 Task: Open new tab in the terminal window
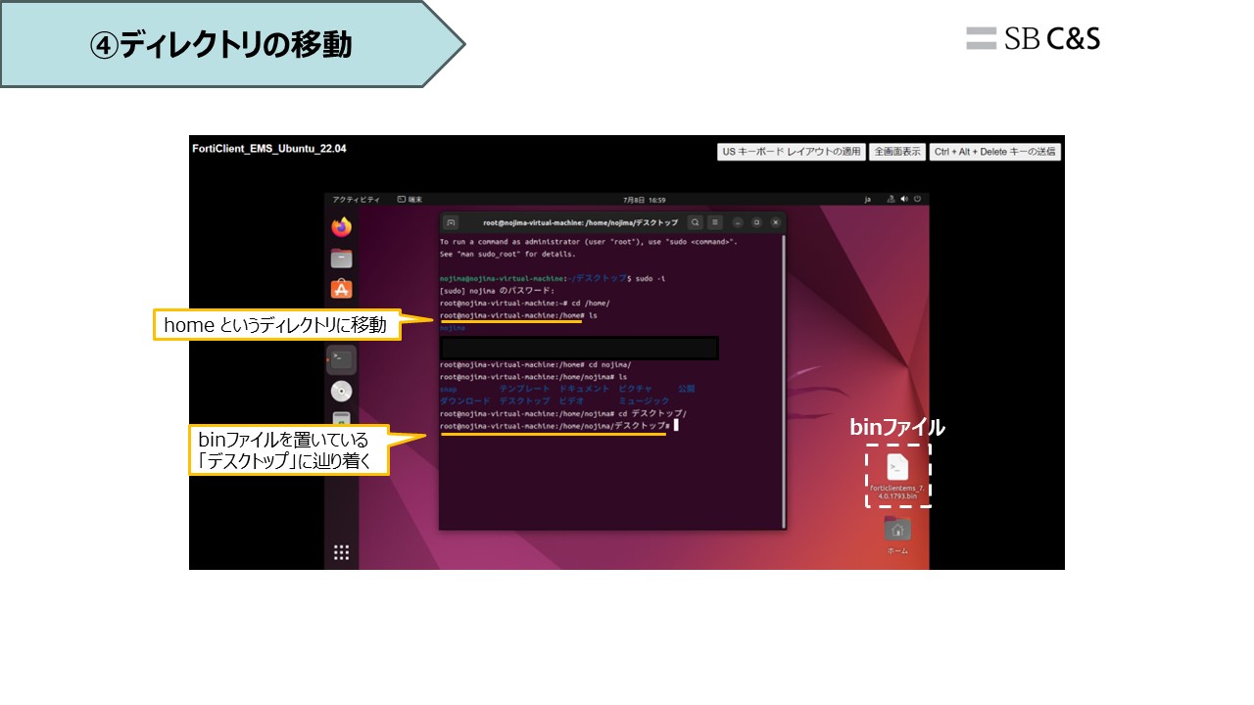click(x=451, y=222)
